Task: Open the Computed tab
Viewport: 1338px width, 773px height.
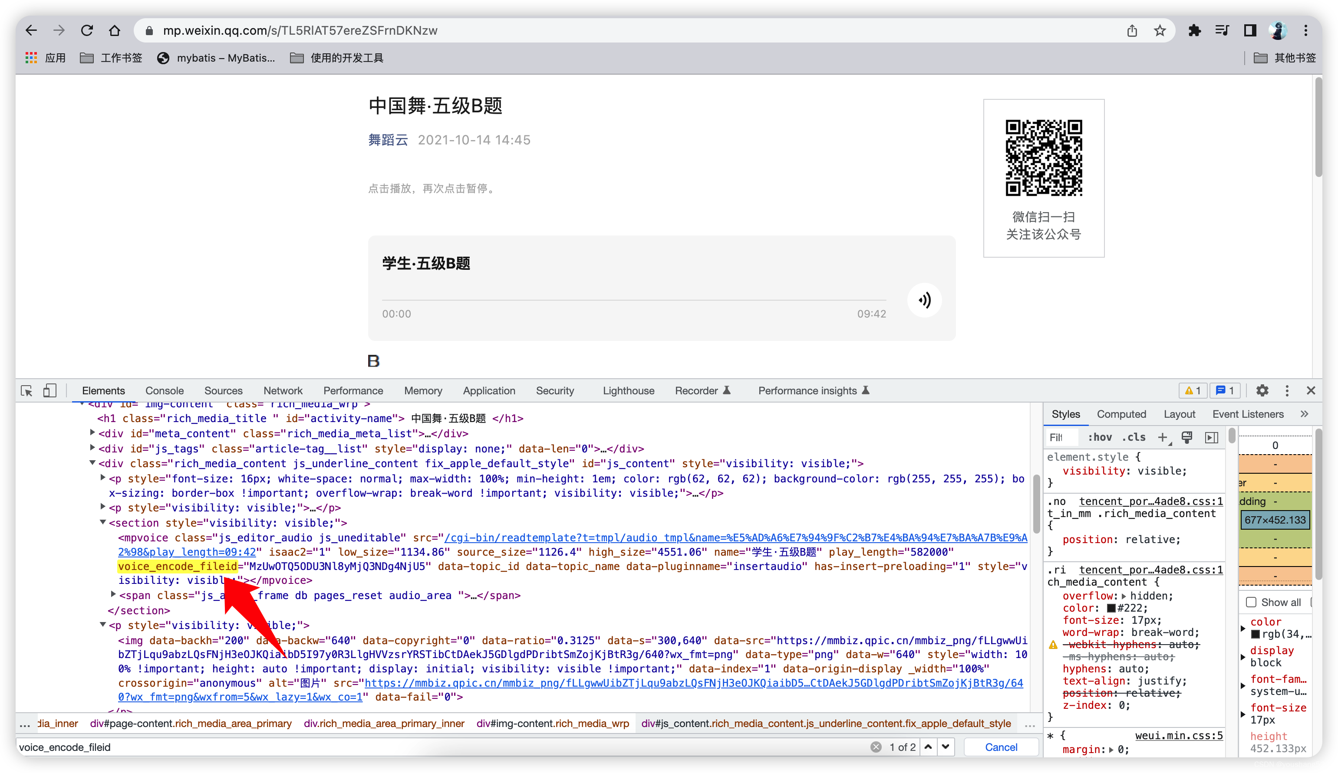Action: (1121, 414)
